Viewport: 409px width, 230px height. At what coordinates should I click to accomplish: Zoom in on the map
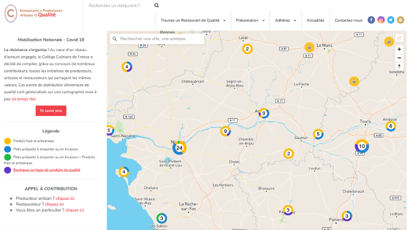click(x=399, y=49)
